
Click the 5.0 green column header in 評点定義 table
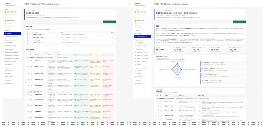tap(81, 55)
